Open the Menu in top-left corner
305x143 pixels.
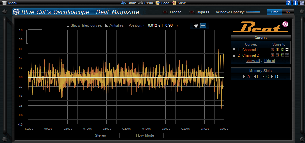point(10,3)
